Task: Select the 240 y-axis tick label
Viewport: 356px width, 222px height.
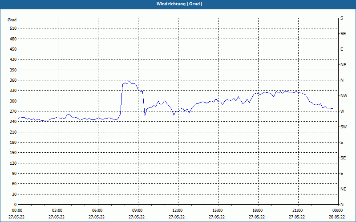Action: pos(13,122)
